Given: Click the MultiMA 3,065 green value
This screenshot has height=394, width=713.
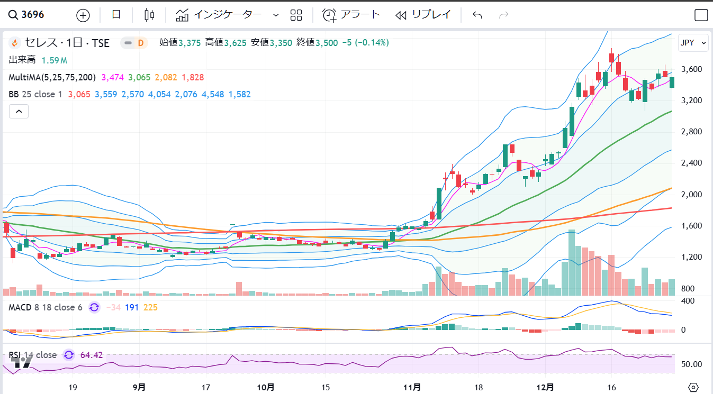Looking at the screenshot, I should (139, 77).
